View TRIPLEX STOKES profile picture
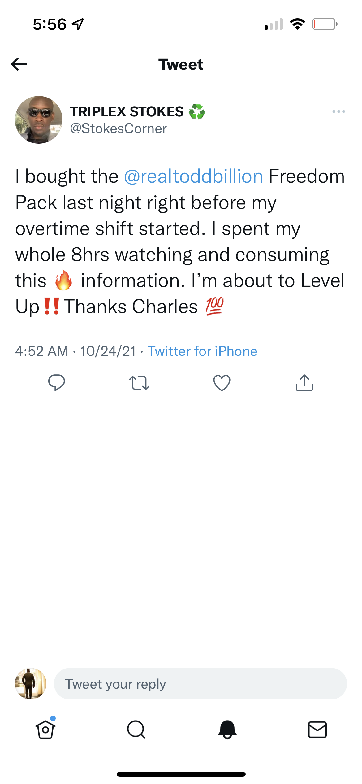This screenshot has height=784, width=362. tap(39, 120)
